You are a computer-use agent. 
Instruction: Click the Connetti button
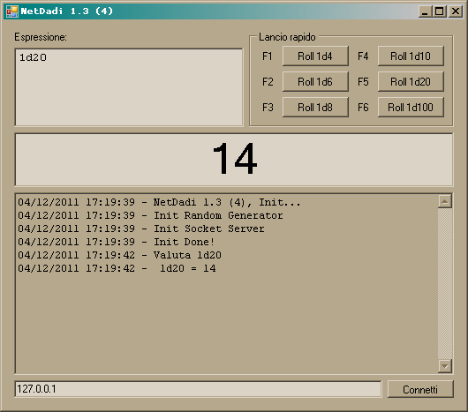[x=420, y=389]
